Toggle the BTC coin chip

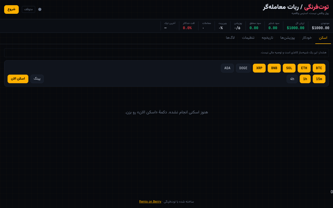click(319, 68)
